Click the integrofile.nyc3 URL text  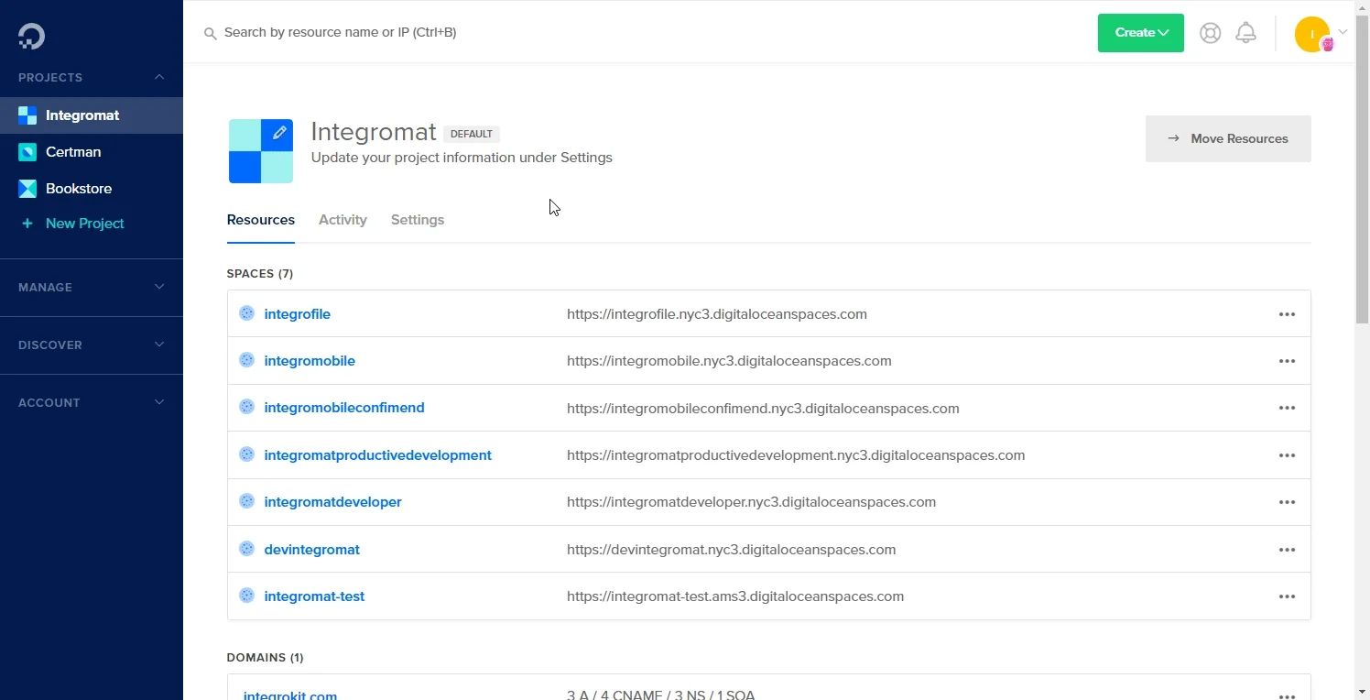tap(717, 314)
